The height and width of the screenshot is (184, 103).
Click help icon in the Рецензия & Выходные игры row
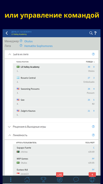93,126
